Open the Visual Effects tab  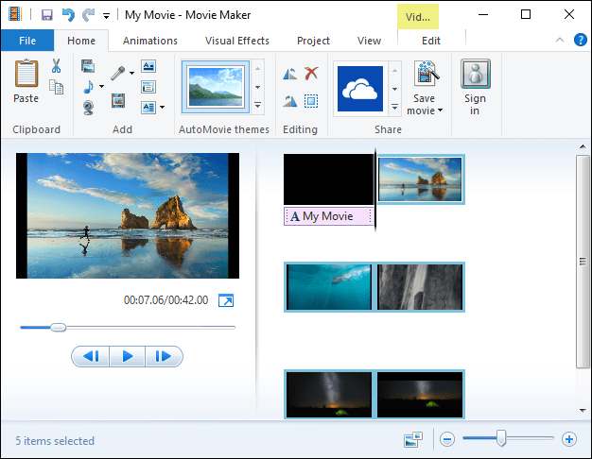click(x=237, y=41)
